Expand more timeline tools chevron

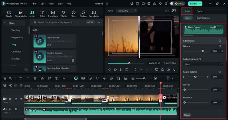pos(64,78)
